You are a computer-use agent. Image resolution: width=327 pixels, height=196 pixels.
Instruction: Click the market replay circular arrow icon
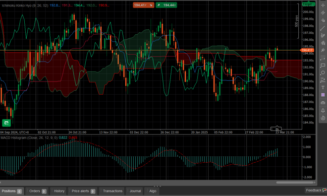323,118
